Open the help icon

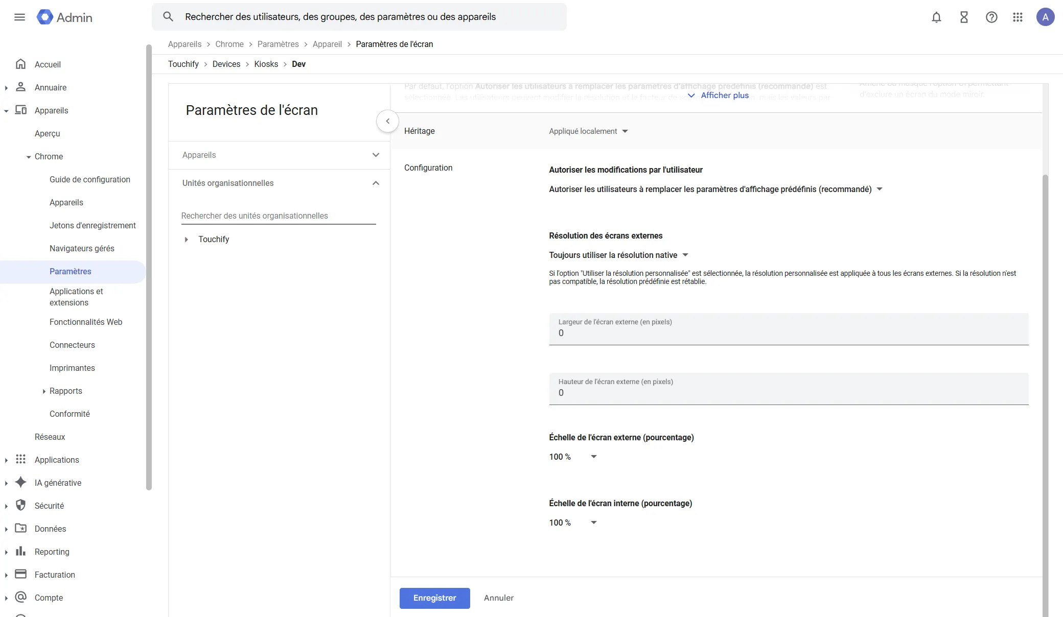coord(991,17)
